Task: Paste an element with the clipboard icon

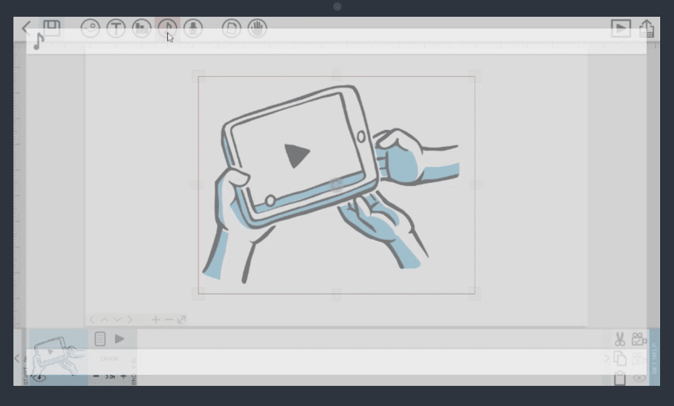Action: (620, 378)
